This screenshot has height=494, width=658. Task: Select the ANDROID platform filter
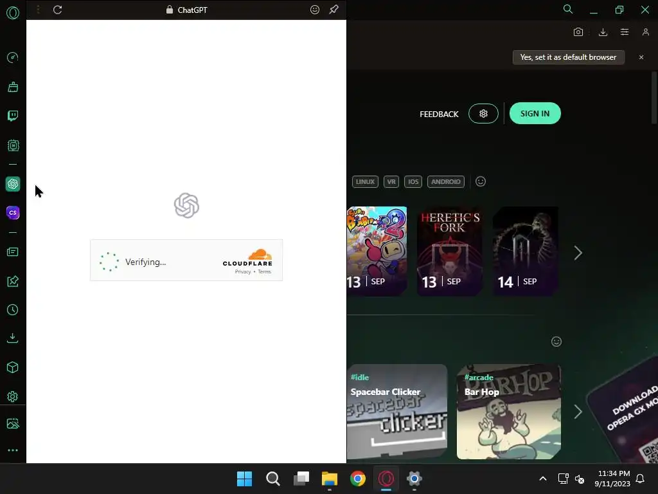click(446, 181)
